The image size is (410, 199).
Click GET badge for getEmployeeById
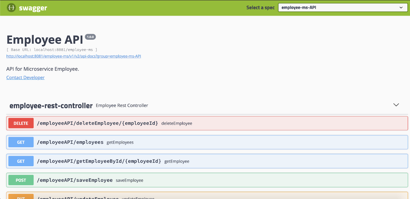click(x=21, y=161)
